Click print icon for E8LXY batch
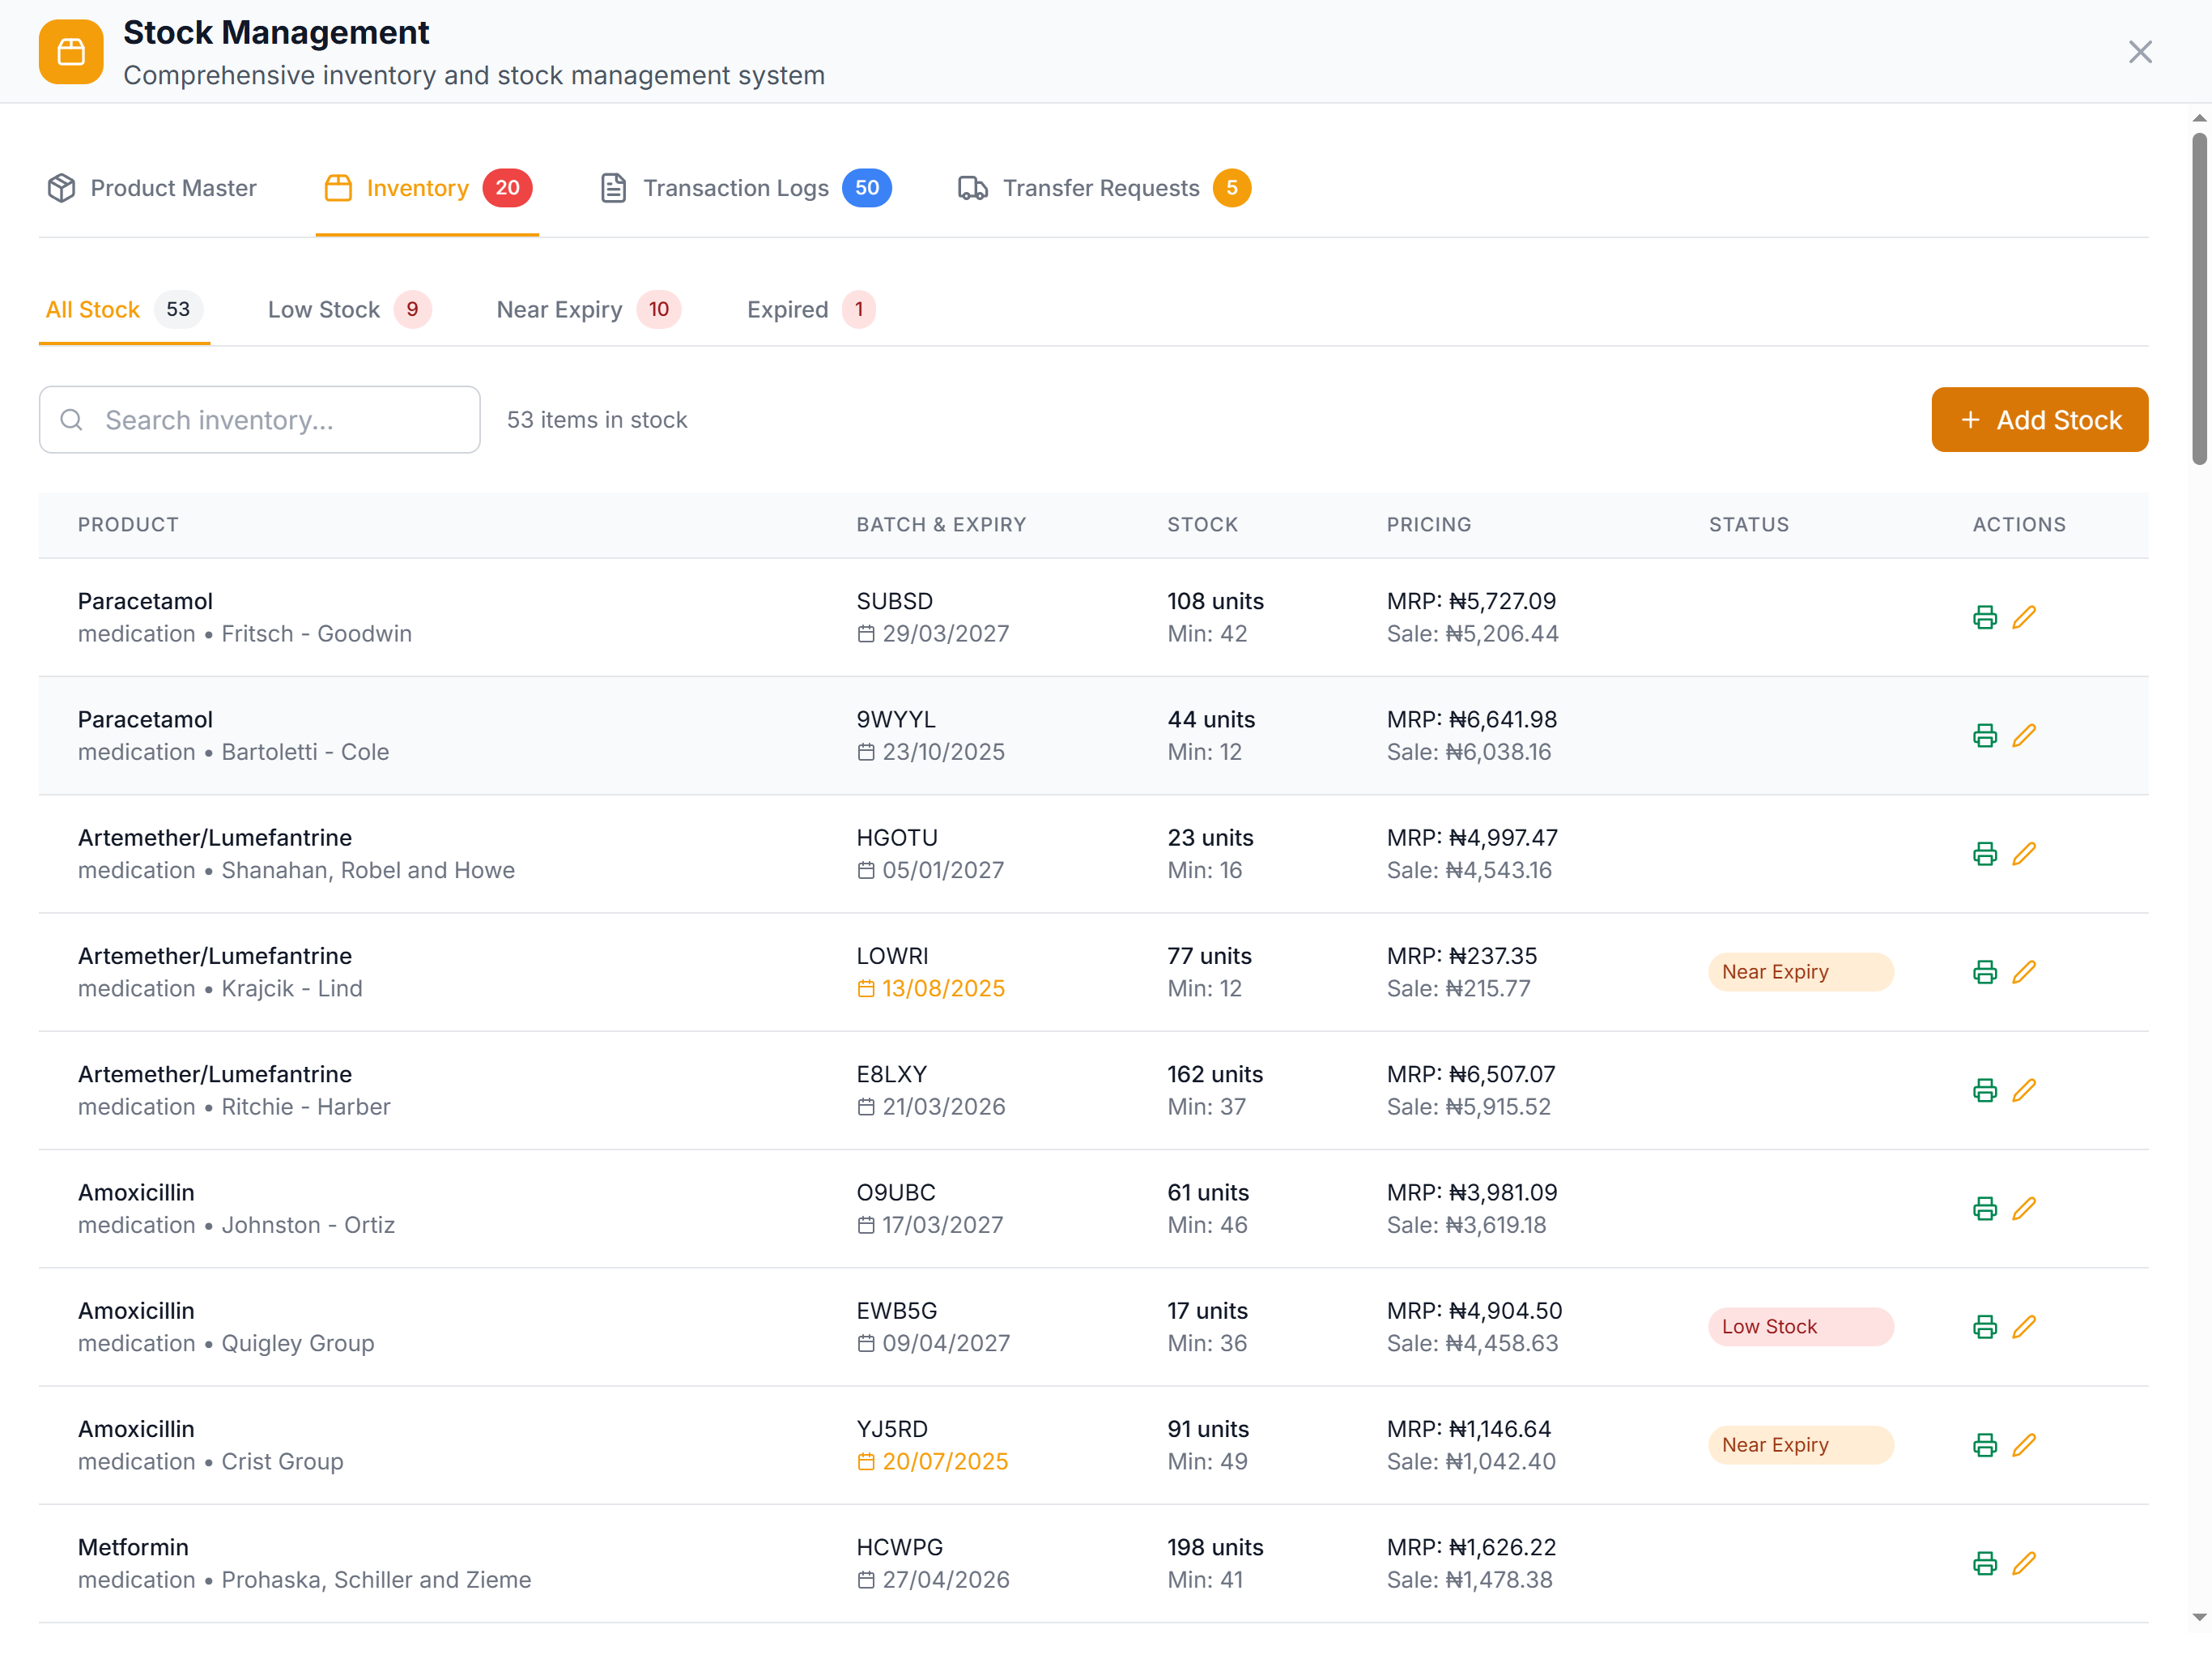Viewport: 2212px width, 1659px height. (x=1984, y=1090)
